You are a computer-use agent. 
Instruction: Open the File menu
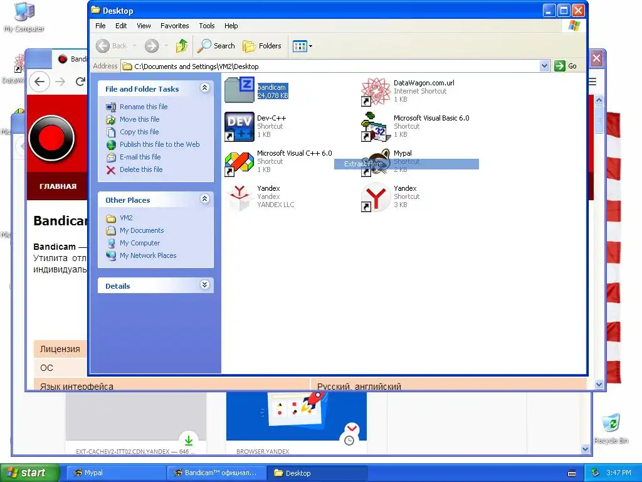coord(100,26)
